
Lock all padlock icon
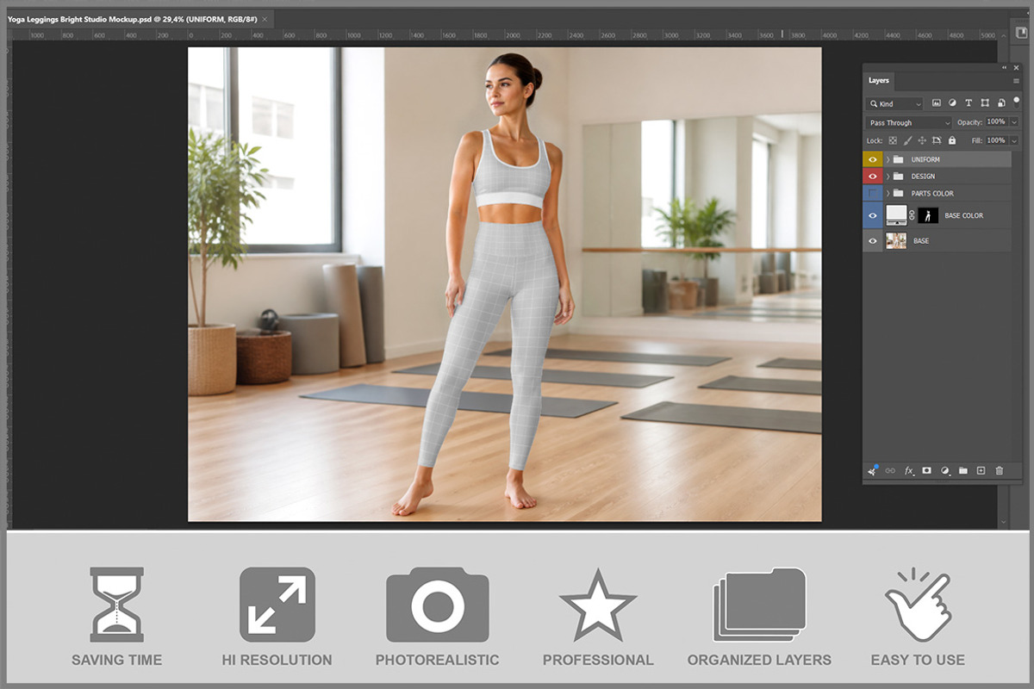(x=952, y=140)
